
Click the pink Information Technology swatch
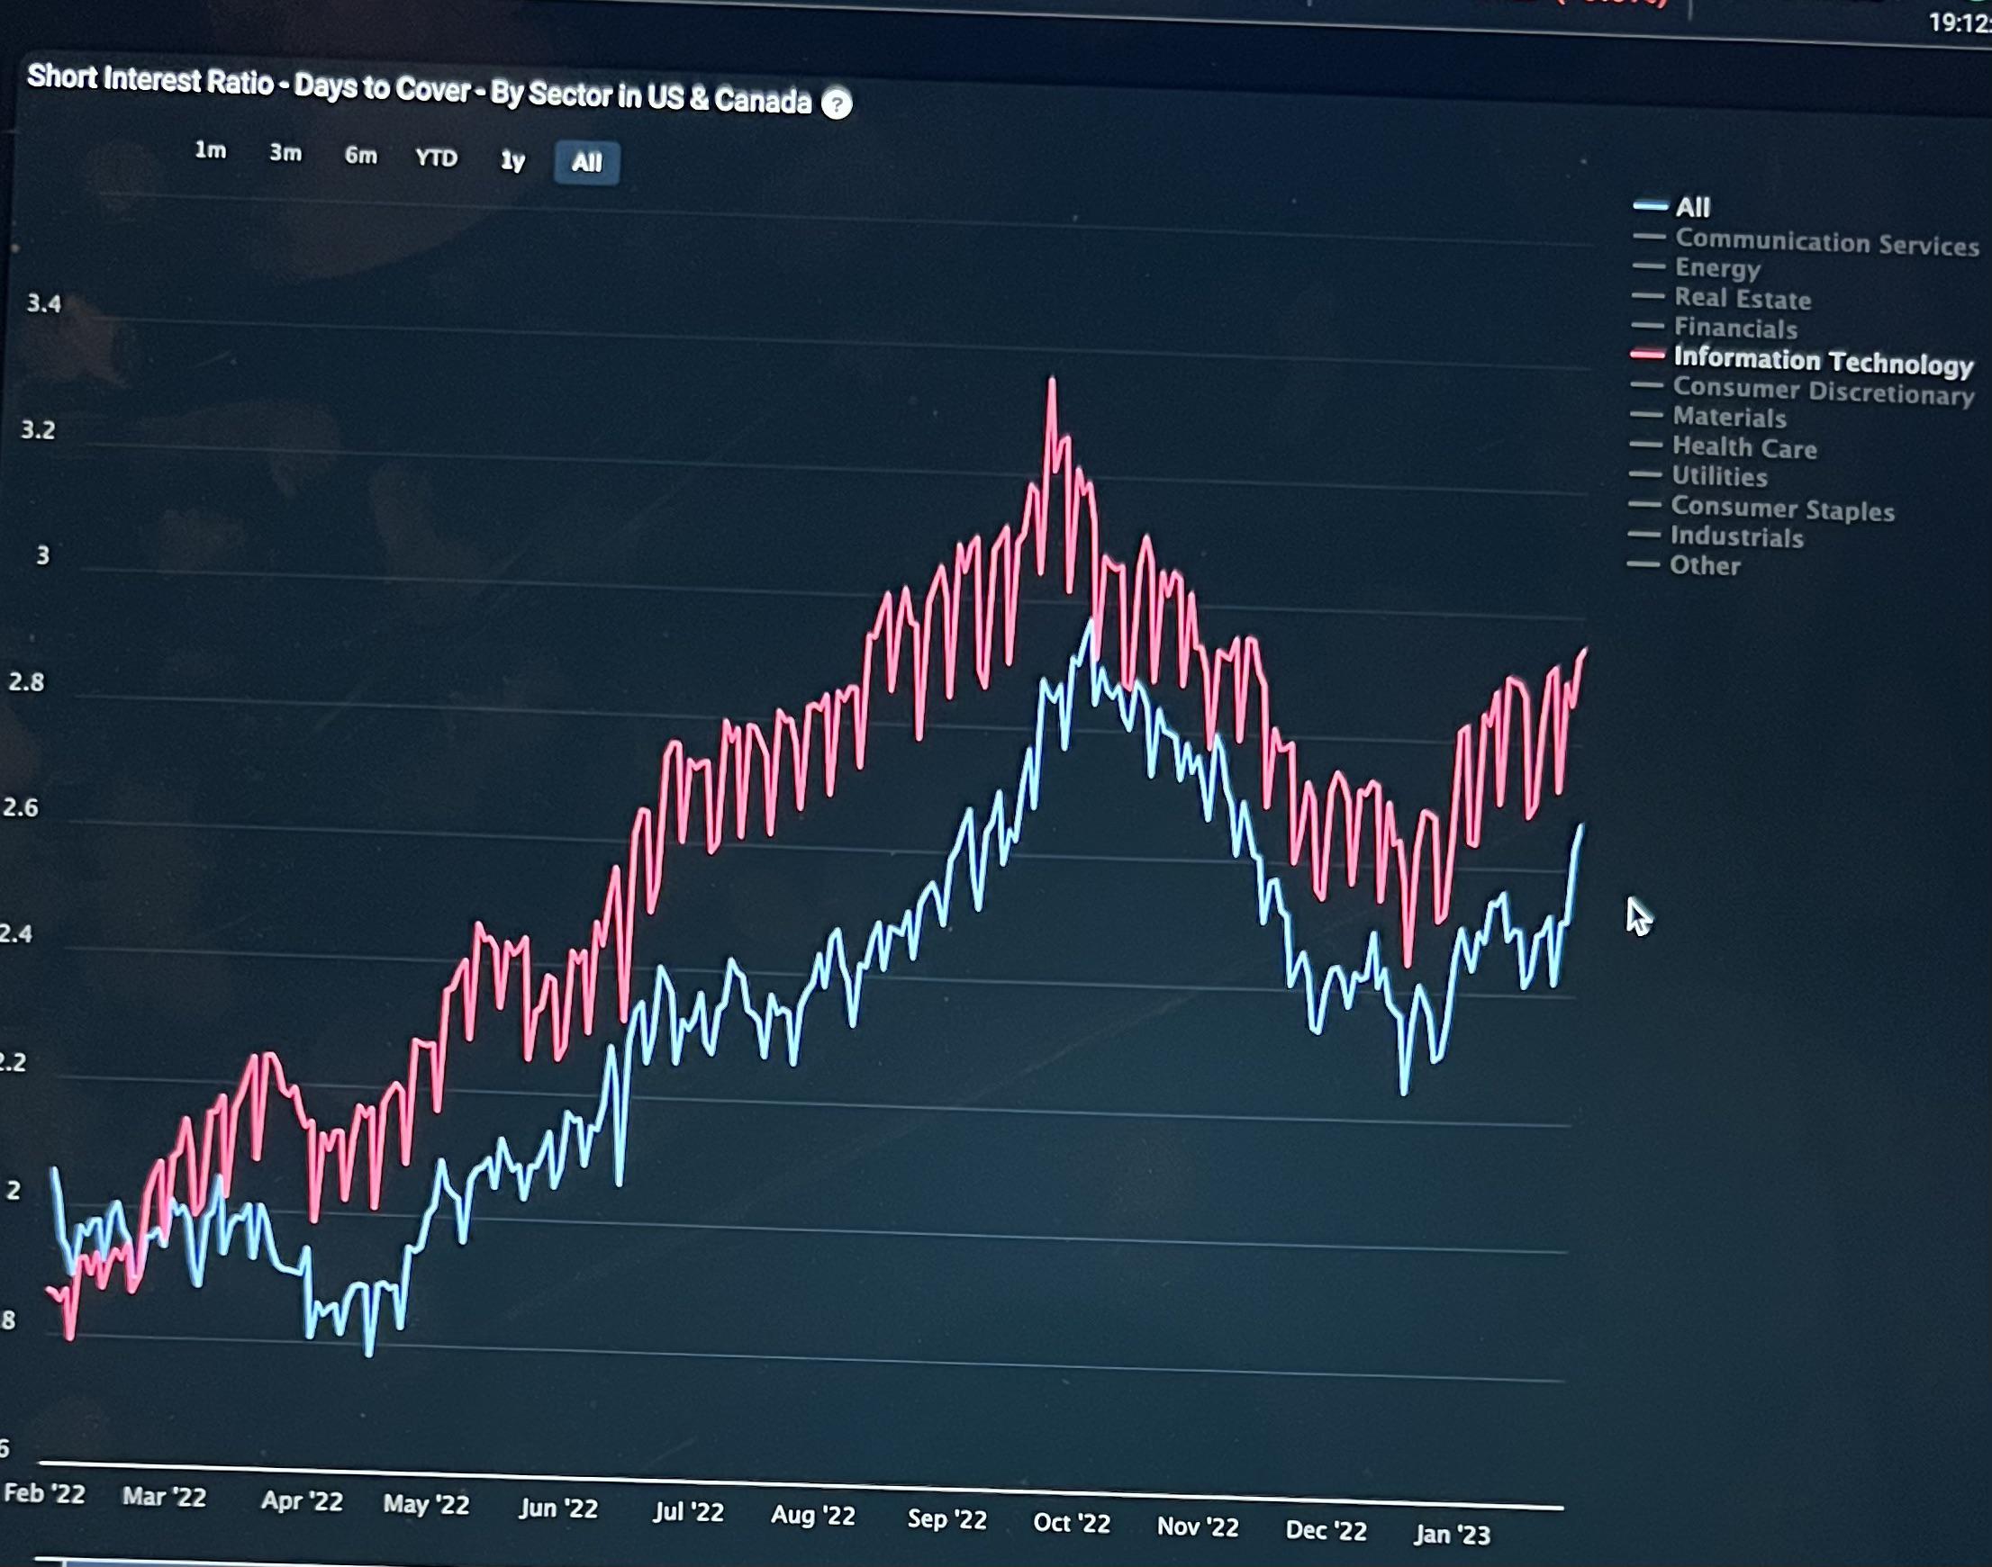tap(1648, 354)
